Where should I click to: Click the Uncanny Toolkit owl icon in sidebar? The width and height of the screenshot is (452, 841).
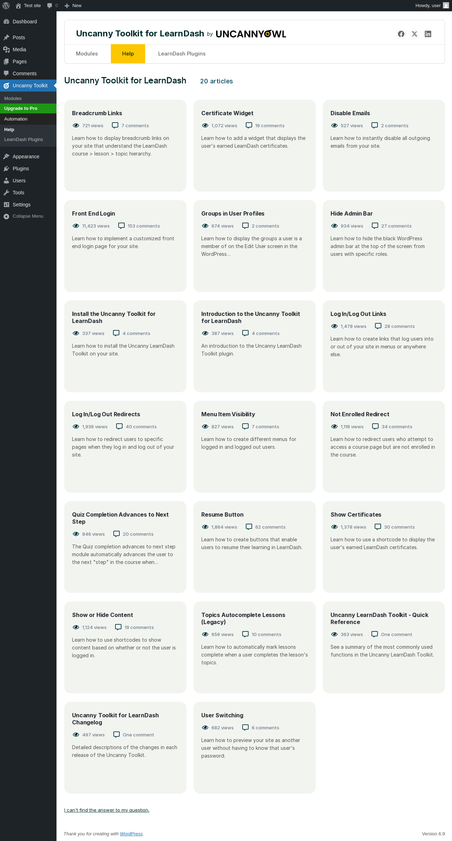pyautogui.click(x=6, y=86)
